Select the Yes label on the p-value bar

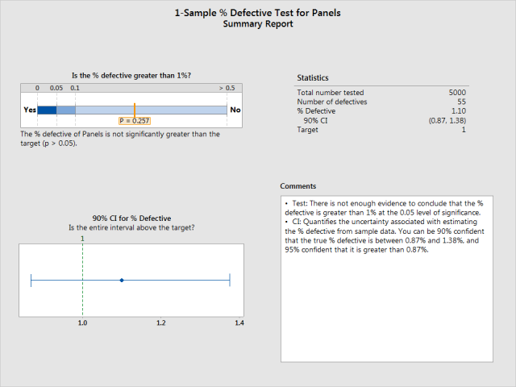(30, 110)
